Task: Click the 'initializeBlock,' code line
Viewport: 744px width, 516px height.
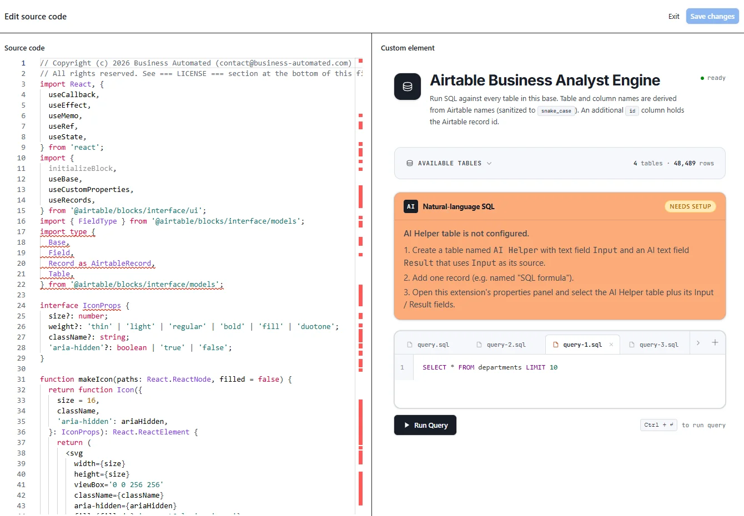Action: click(x=82, y=168)
